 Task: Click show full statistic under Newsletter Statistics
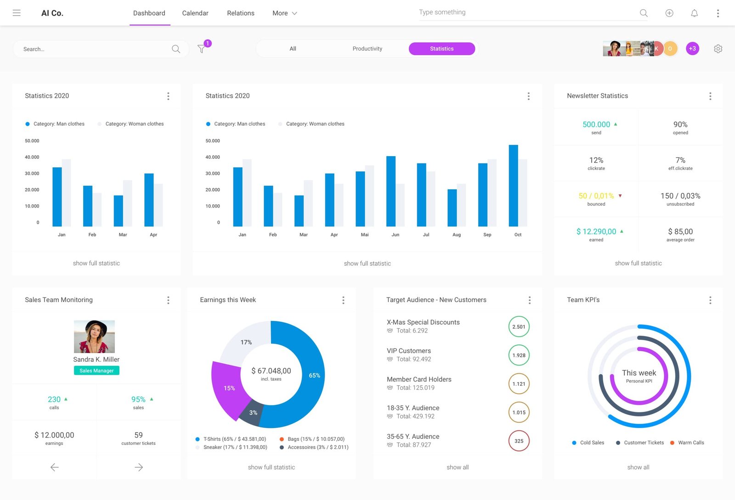point(638,264)
